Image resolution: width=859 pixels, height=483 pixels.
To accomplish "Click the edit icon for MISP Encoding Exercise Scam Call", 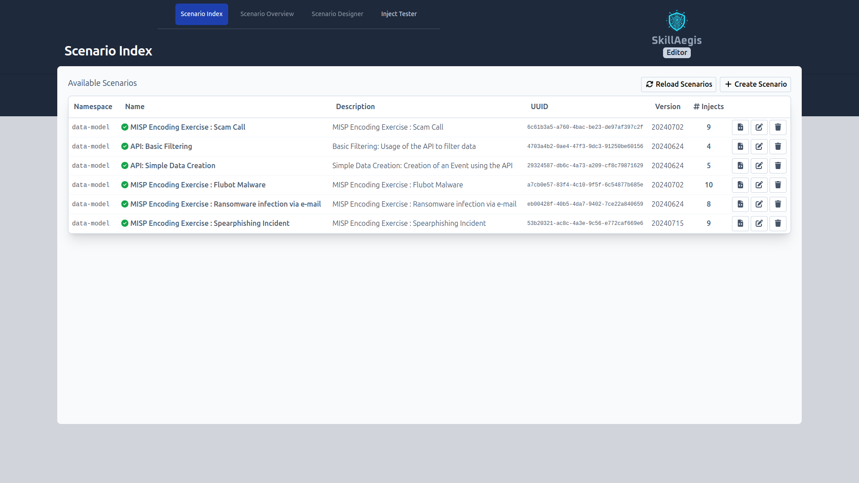I will (x=759, y=127).
